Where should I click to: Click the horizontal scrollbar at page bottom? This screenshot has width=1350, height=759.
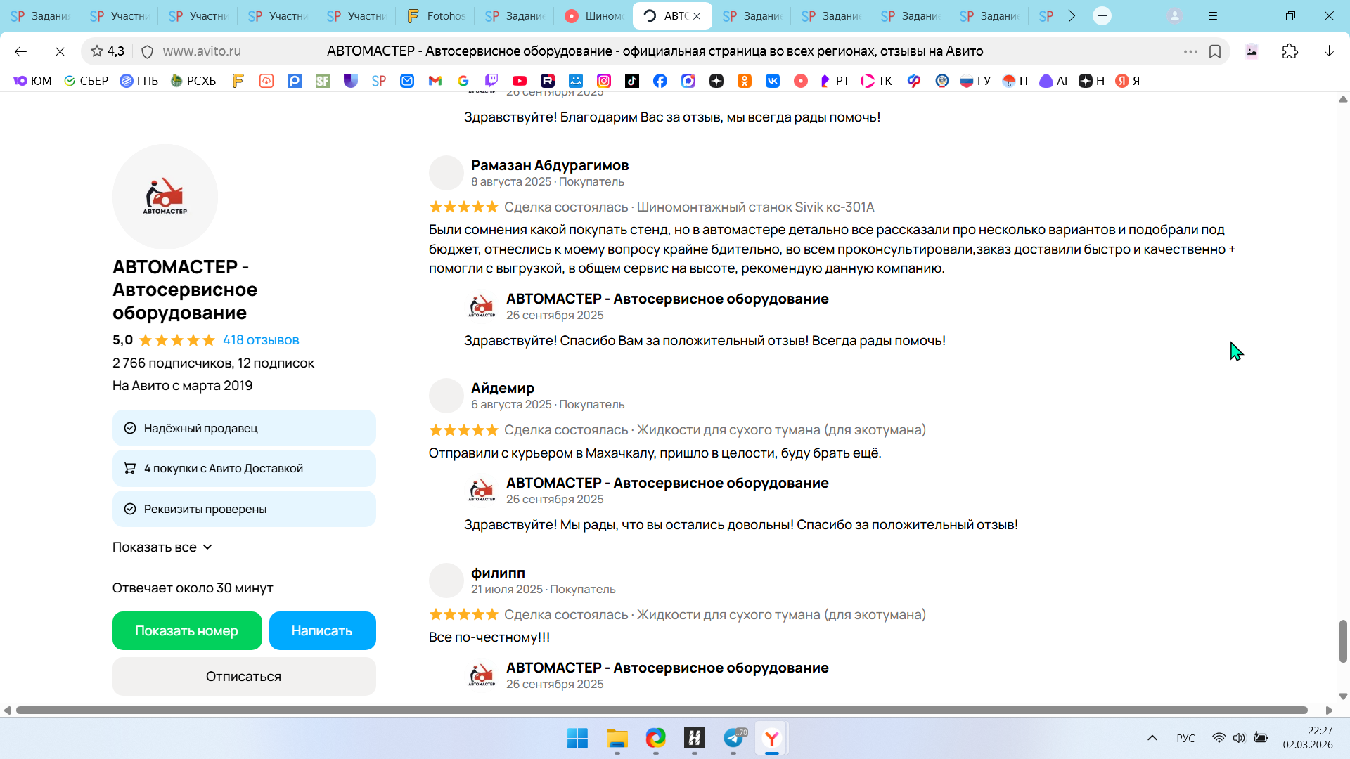pos(661,710)
